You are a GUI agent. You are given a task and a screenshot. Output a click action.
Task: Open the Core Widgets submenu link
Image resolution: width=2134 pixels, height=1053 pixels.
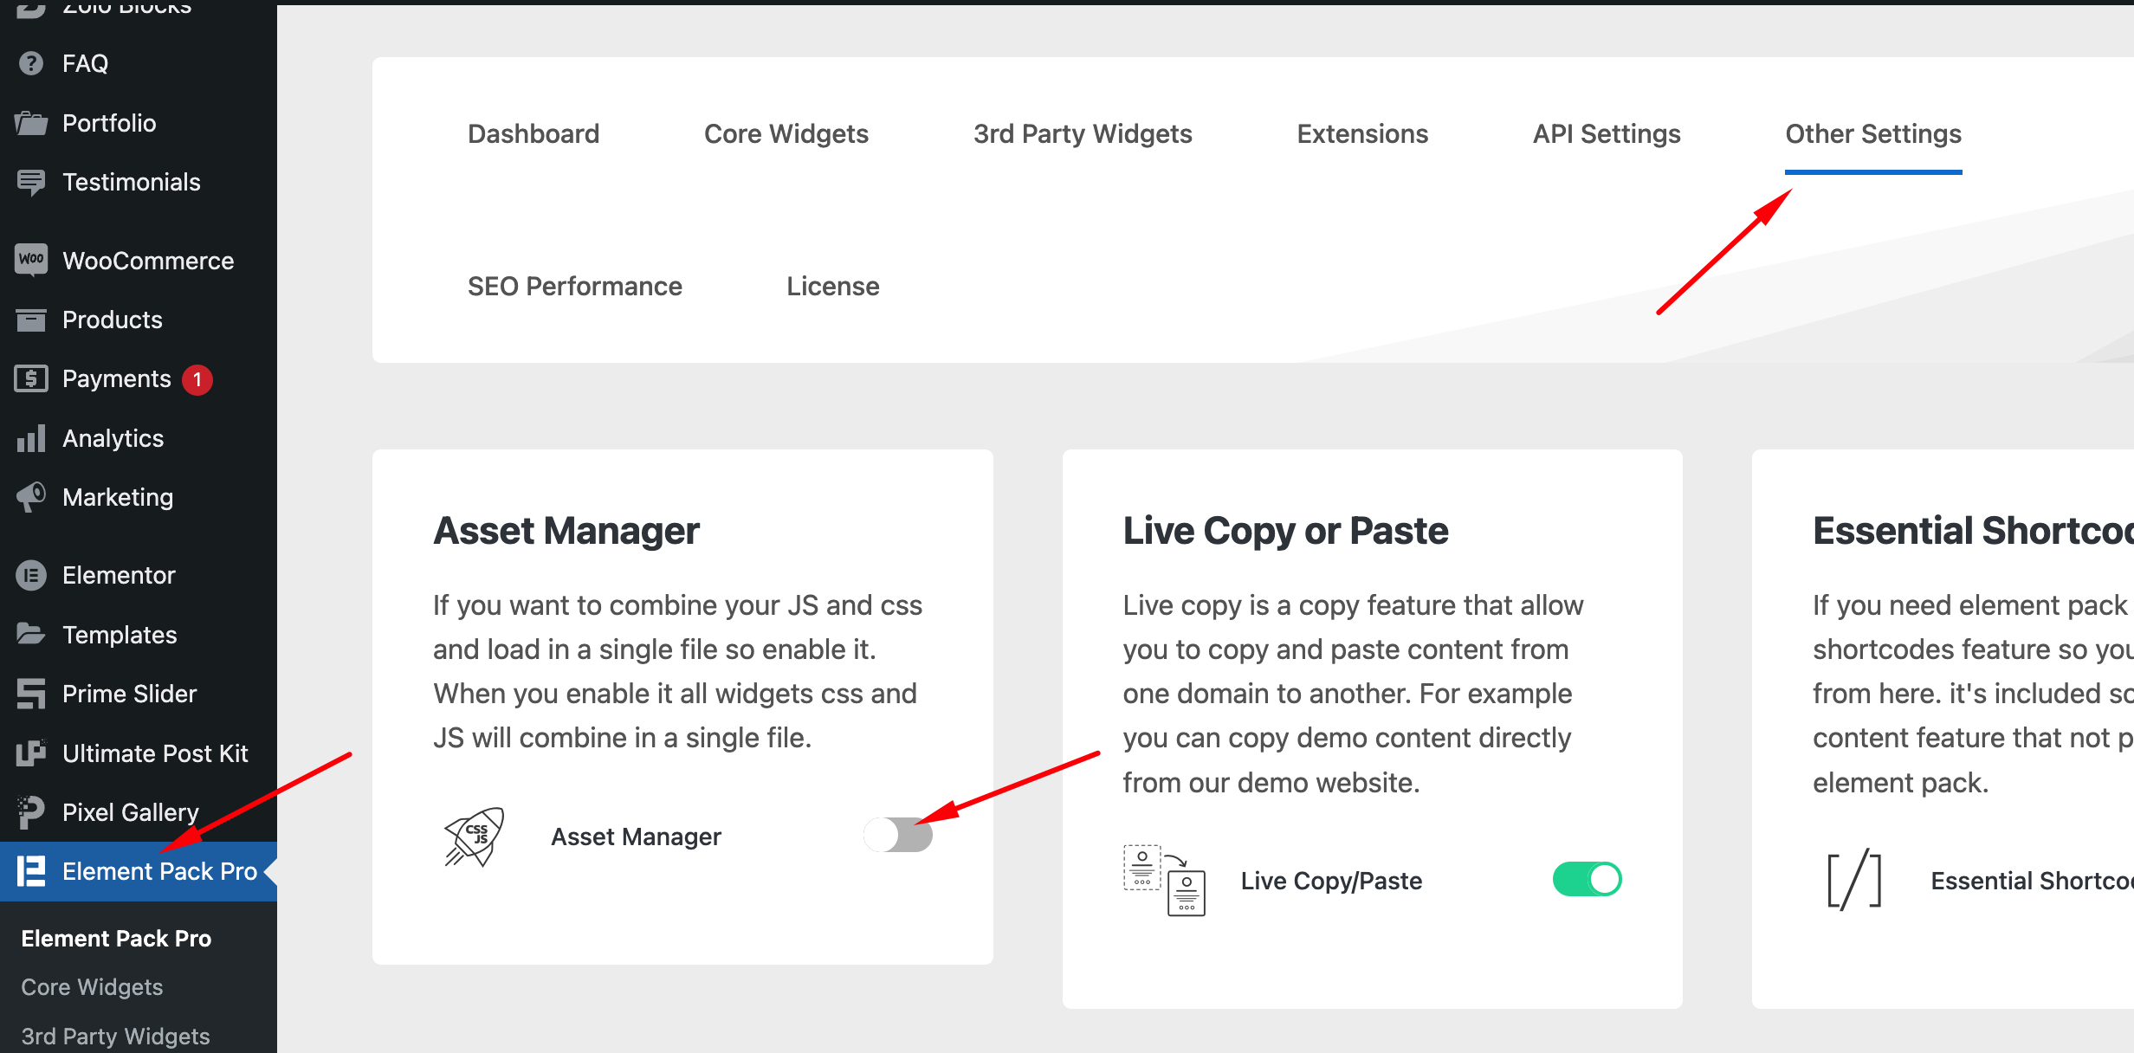(x=92, y=987)
